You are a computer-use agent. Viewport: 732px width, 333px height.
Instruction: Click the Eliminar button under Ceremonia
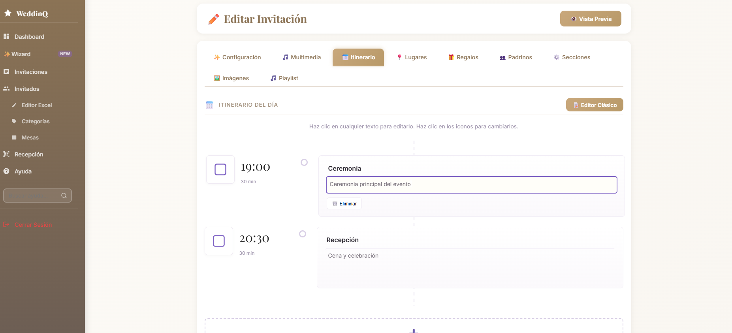[x=344, y=204]
